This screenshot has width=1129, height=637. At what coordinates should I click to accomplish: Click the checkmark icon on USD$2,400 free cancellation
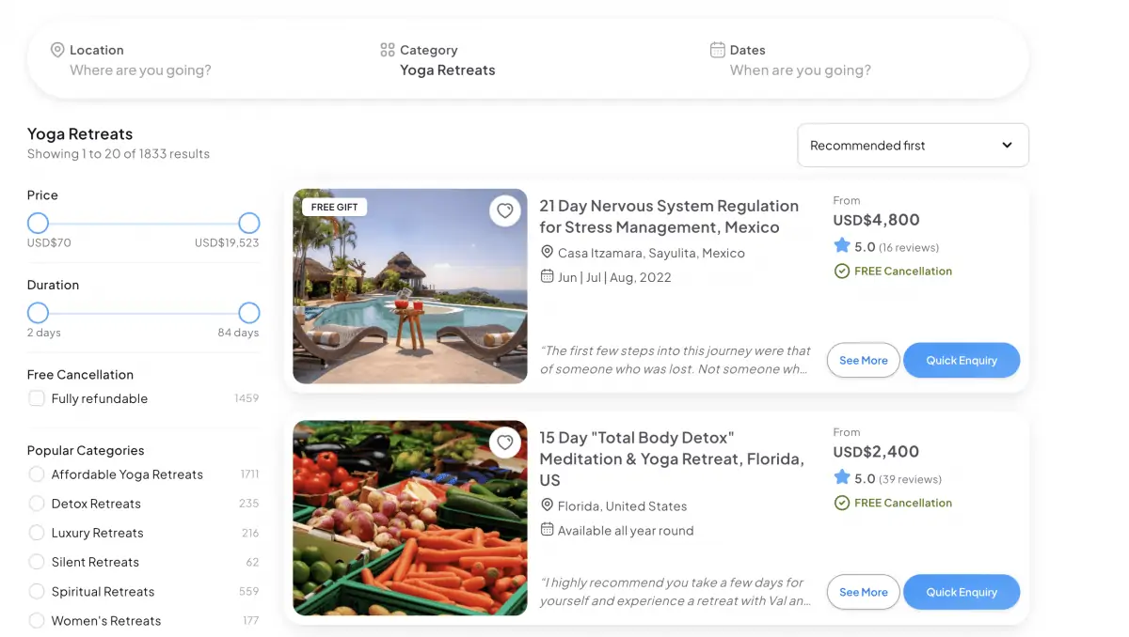coord(842,503)
